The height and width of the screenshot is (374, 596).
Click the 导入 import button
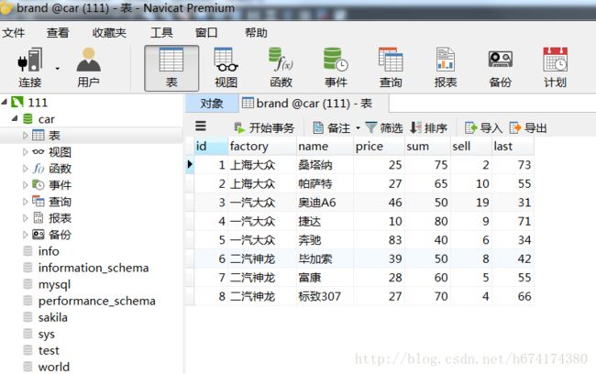click(483, 127)
